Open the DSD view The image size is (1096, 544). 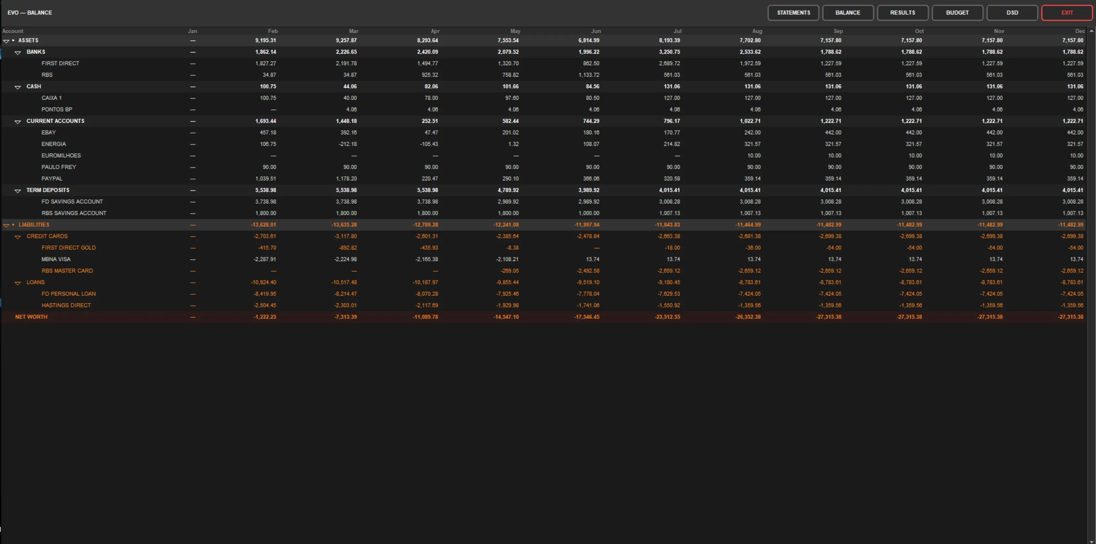1012,13
